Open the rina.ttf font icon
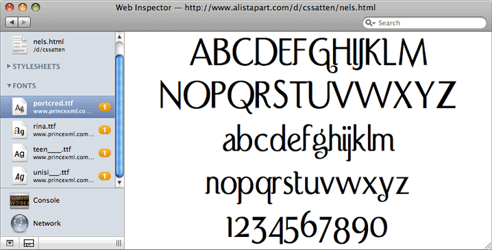The width and height of the screenshot is (492, 250). [x=19, y=130]
